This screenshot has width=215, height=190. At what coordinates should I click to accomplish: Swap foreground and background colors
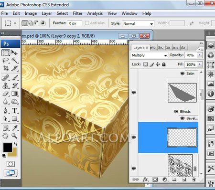pos(16,144)
